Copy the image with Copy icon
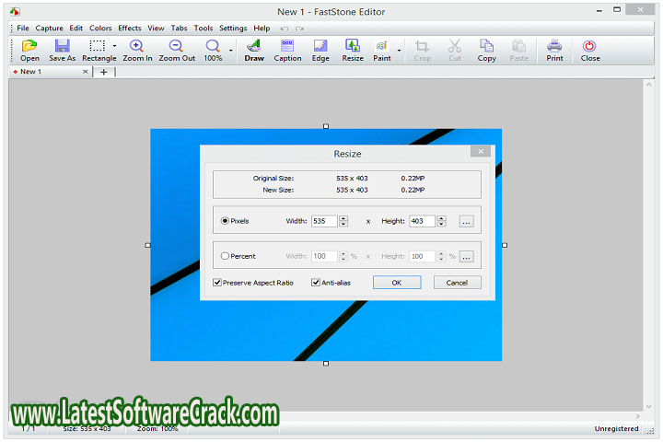 (x=487, y=51)
